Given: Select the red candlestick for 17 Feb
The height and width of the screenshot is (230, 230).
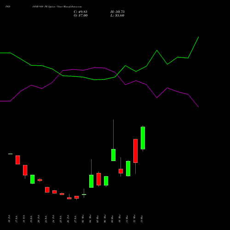Looking at the screenshot, I should tap(18, 160).
